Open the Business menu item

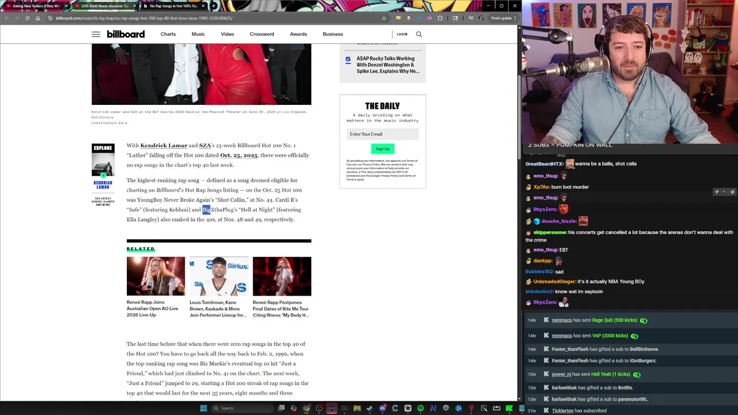[x=333, y=34]
